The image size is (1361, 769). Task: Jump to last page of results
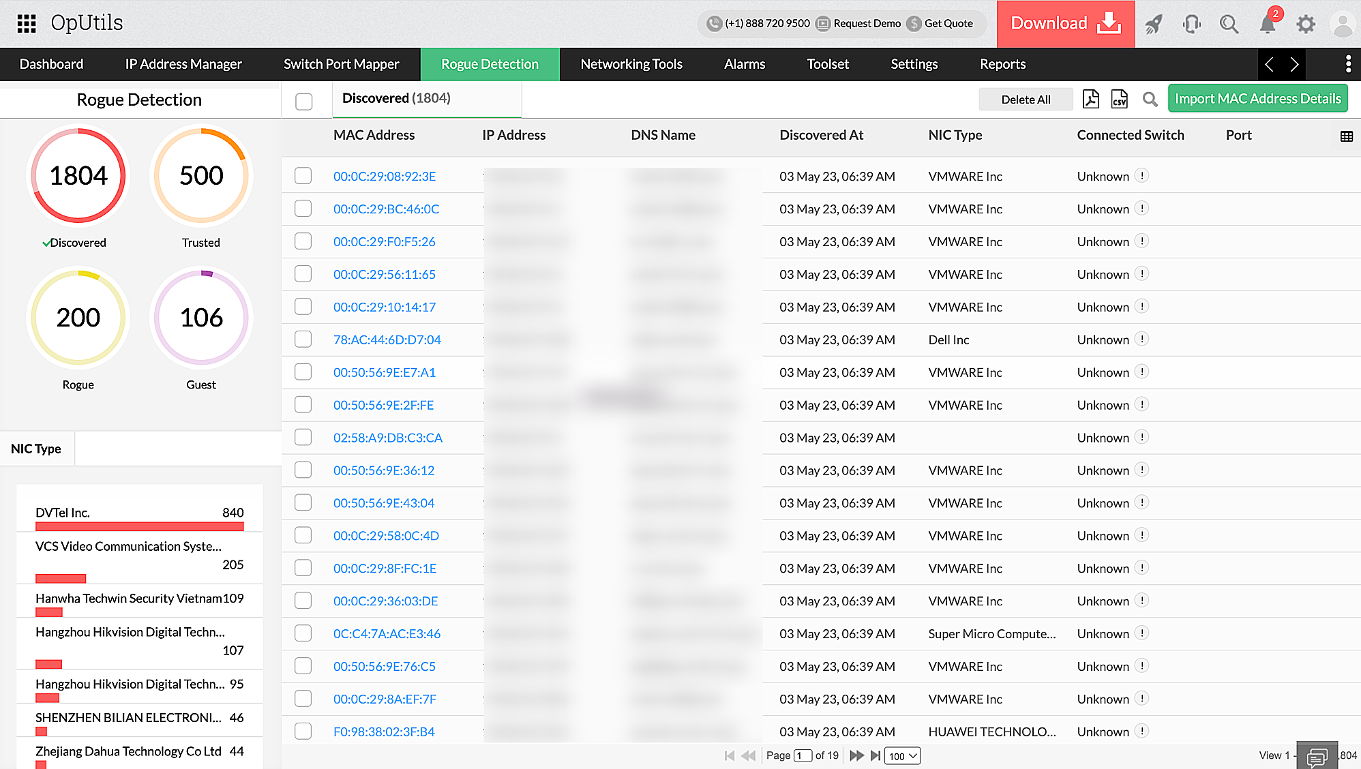(875, 755)
